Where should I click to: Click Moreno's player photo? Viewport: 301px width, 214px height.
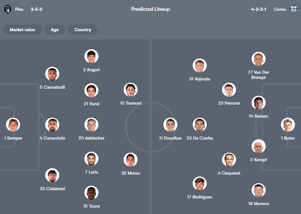pyautogui.click(x=259, y=190)
